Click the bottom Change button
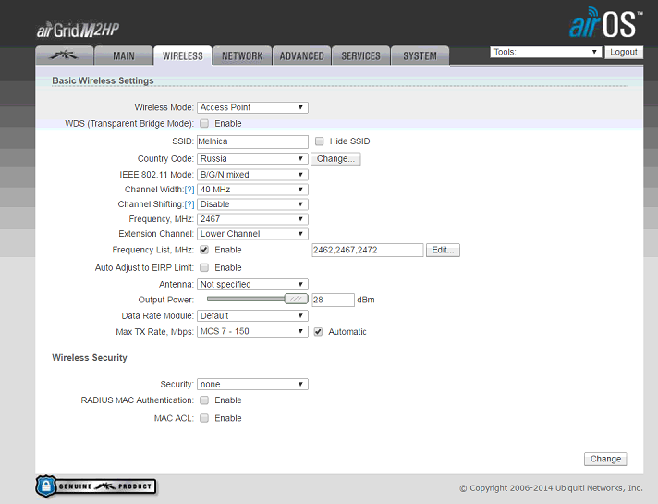This screenshot has width=658, height=504. click(x=605, y=459)
